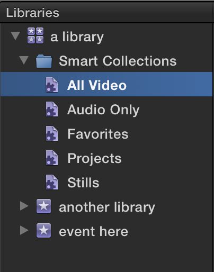The width and height of the screenshot is (214, 272).
Task: Click the Smart Collections folder icon
Action: [x=44, y=61]
